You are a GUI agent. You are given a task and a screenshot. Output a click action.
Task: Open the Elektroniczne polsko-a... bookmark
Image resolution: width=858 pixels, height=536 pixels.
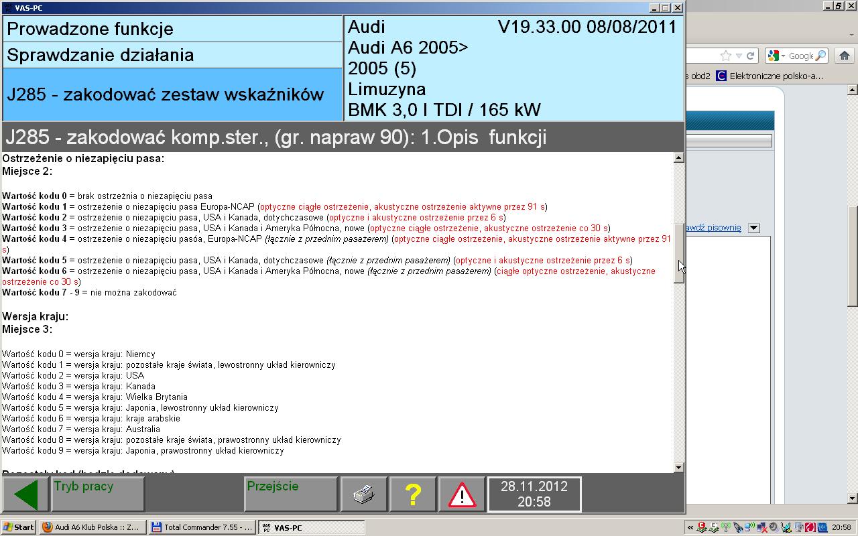click(770, 76)
